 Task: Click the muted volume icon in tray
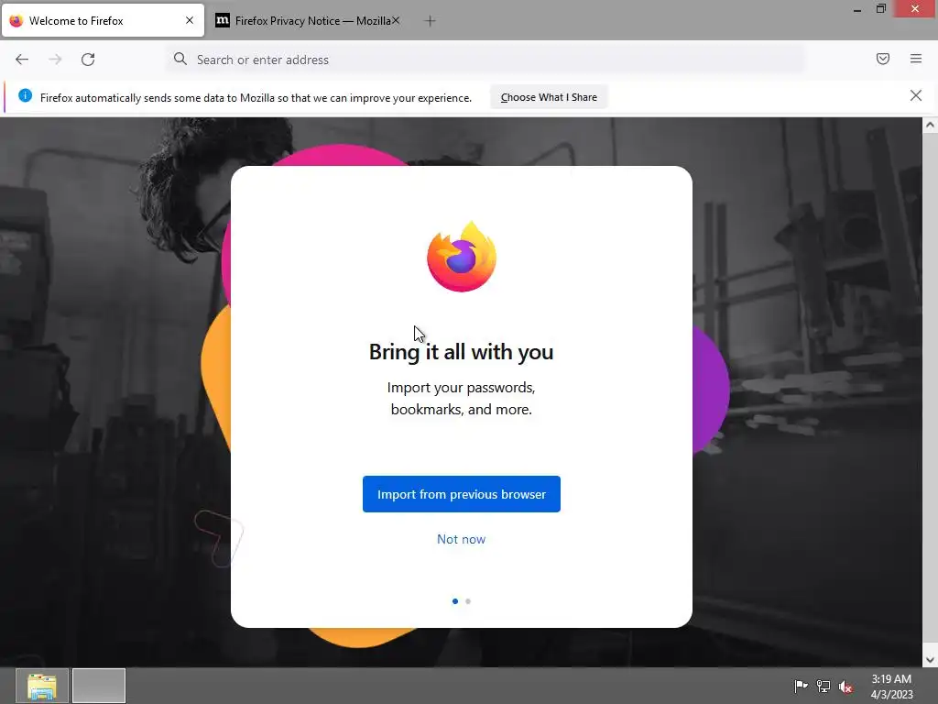845,687
